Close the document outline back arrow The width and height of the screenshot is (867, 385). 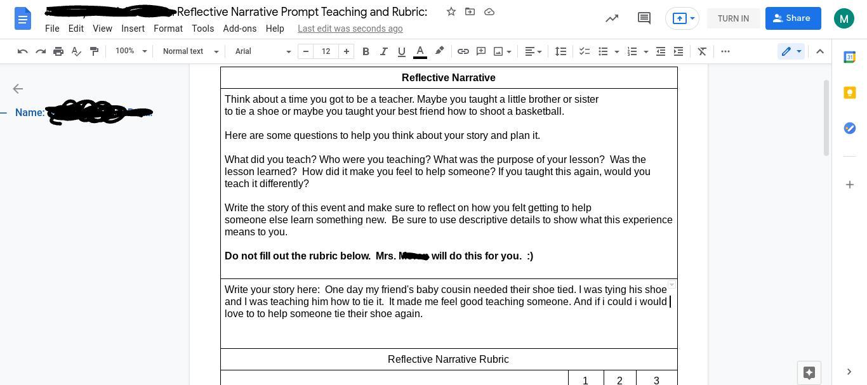coord(18,89)
